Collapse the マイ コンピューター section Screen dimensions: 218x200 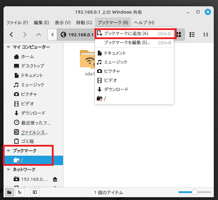coord(8,47)
